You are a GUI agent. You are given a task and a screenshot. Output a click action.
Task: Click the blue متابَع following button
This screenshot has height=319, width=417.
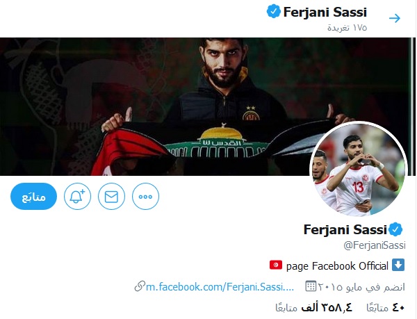[34, 197]
